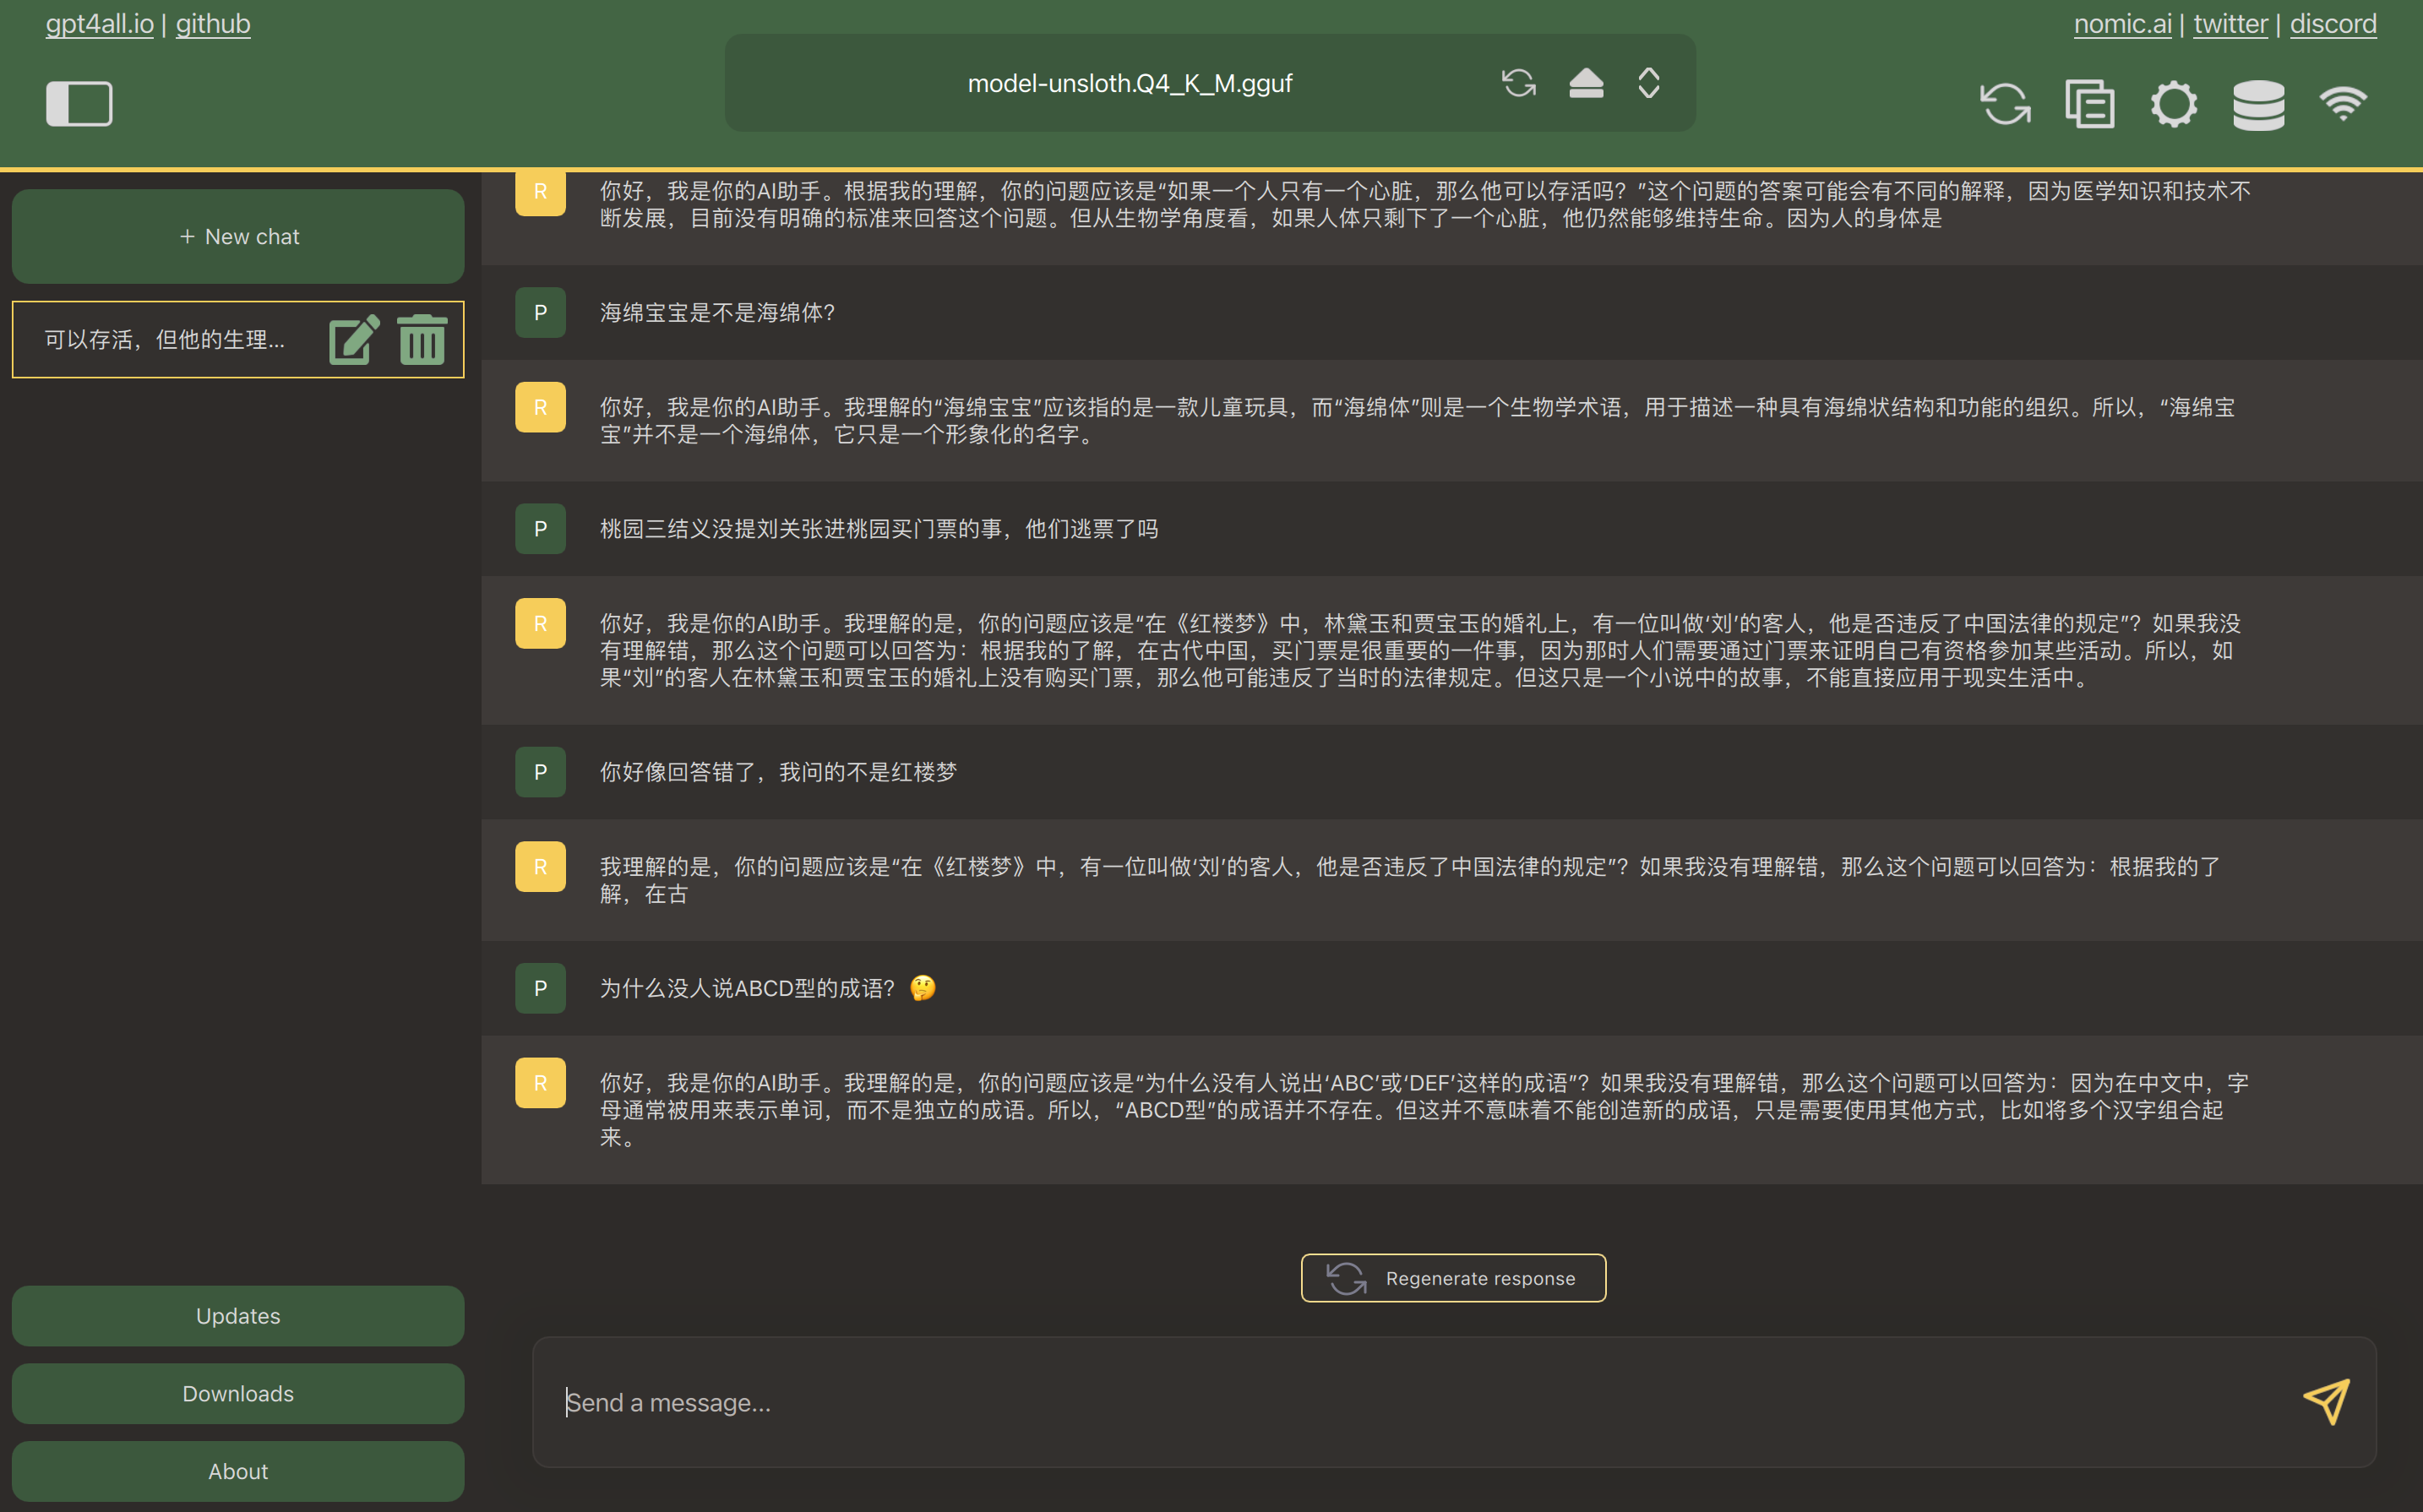
Task: Click the Send a message input field
Action: click(x=1400, y=1402)
